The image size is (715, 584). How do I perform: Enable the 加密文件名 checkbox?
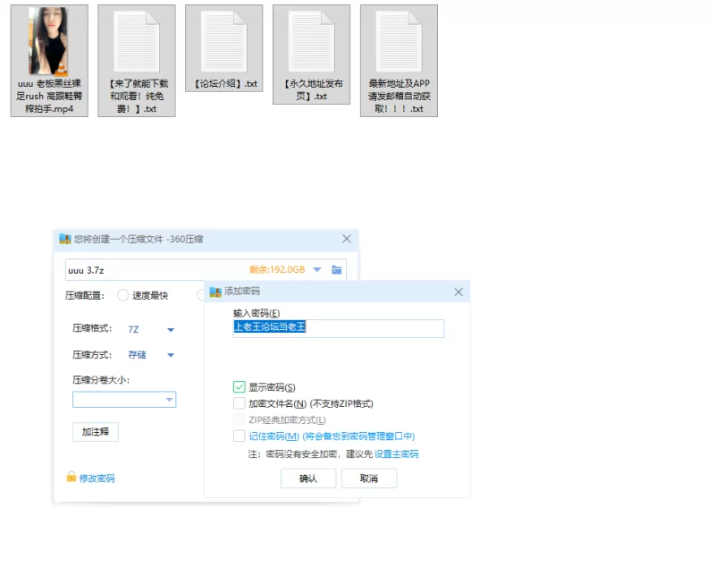tap(239, 403)
